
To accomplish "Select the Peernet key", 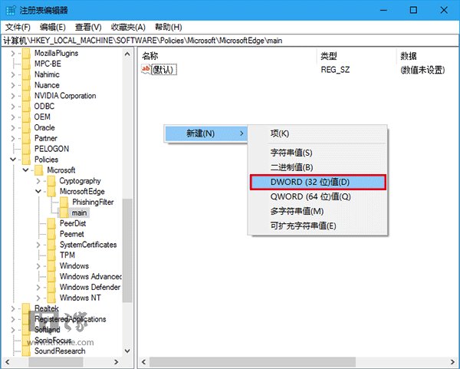I will [x=72, y=234].
